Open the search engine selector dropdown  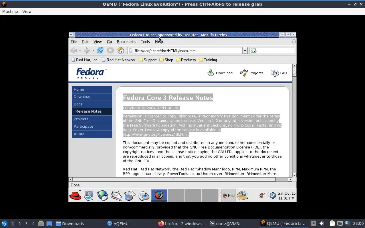(254, 51)
